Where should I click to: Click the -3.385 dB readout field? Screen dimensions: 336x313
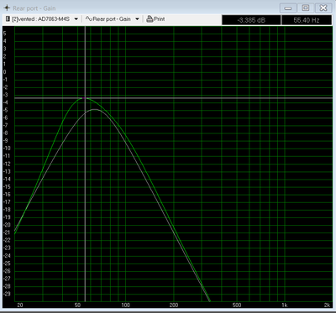251,20
